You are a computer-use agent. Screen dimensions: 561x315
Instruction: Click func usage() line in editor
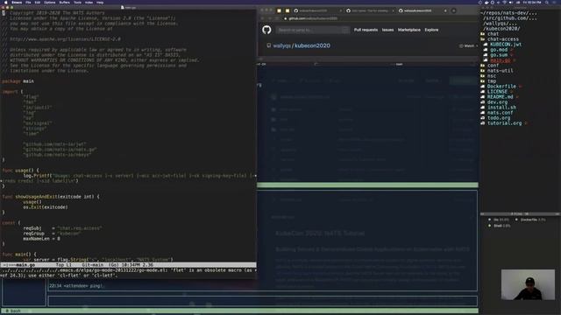tap(20, 171)
